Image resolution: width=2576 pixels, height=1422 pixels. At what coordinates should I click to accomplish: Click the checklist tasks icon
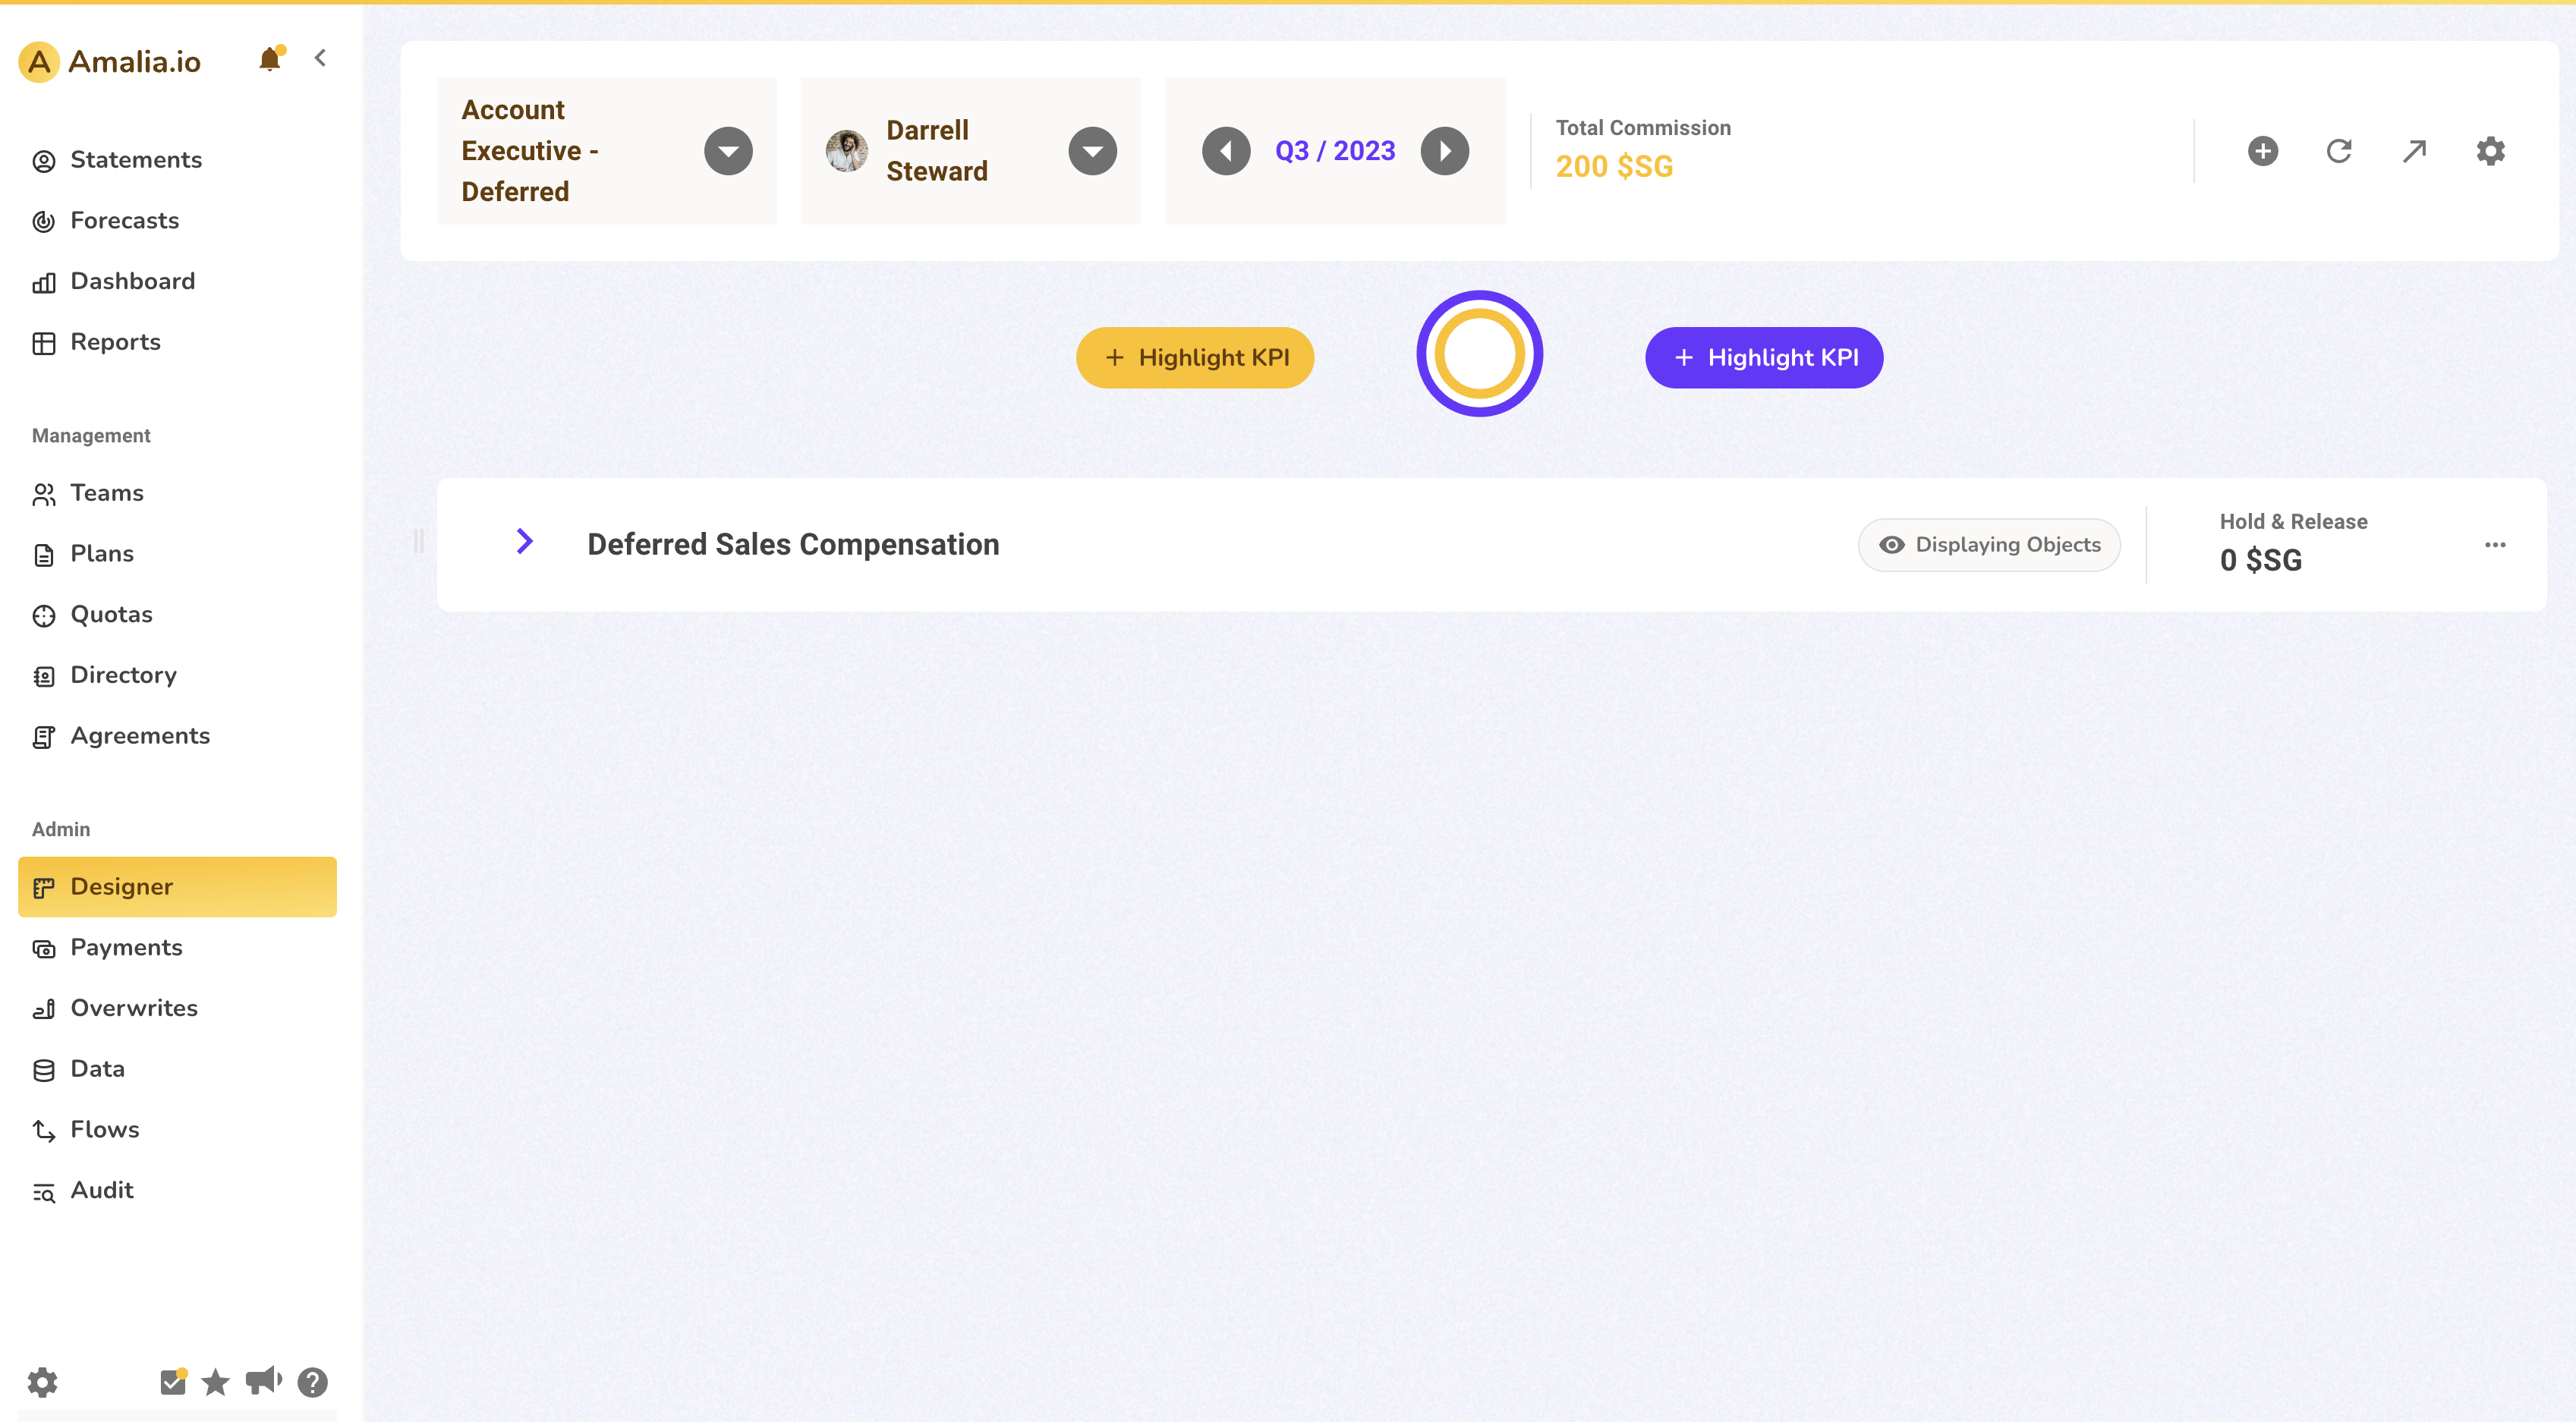173,1382
